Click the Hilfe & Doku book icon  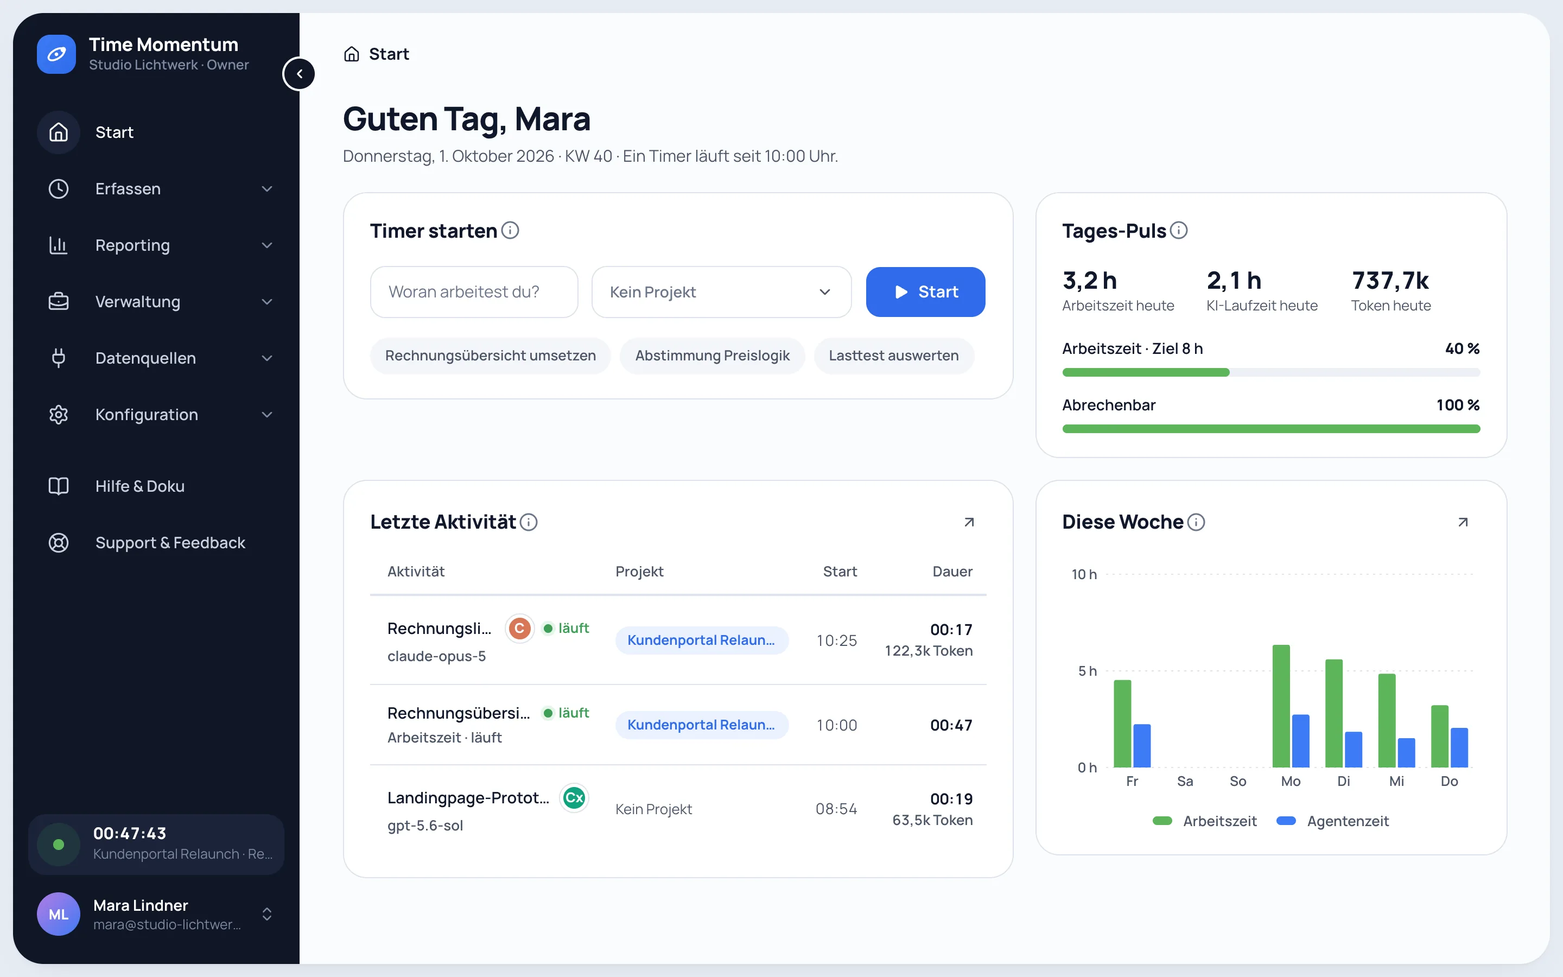point(58,486)
